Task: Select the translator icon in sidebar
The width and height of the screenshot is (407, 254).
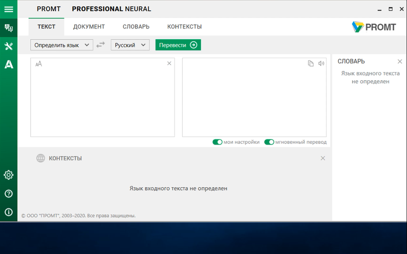Action: pyautogui.click(x=8, y=28)
